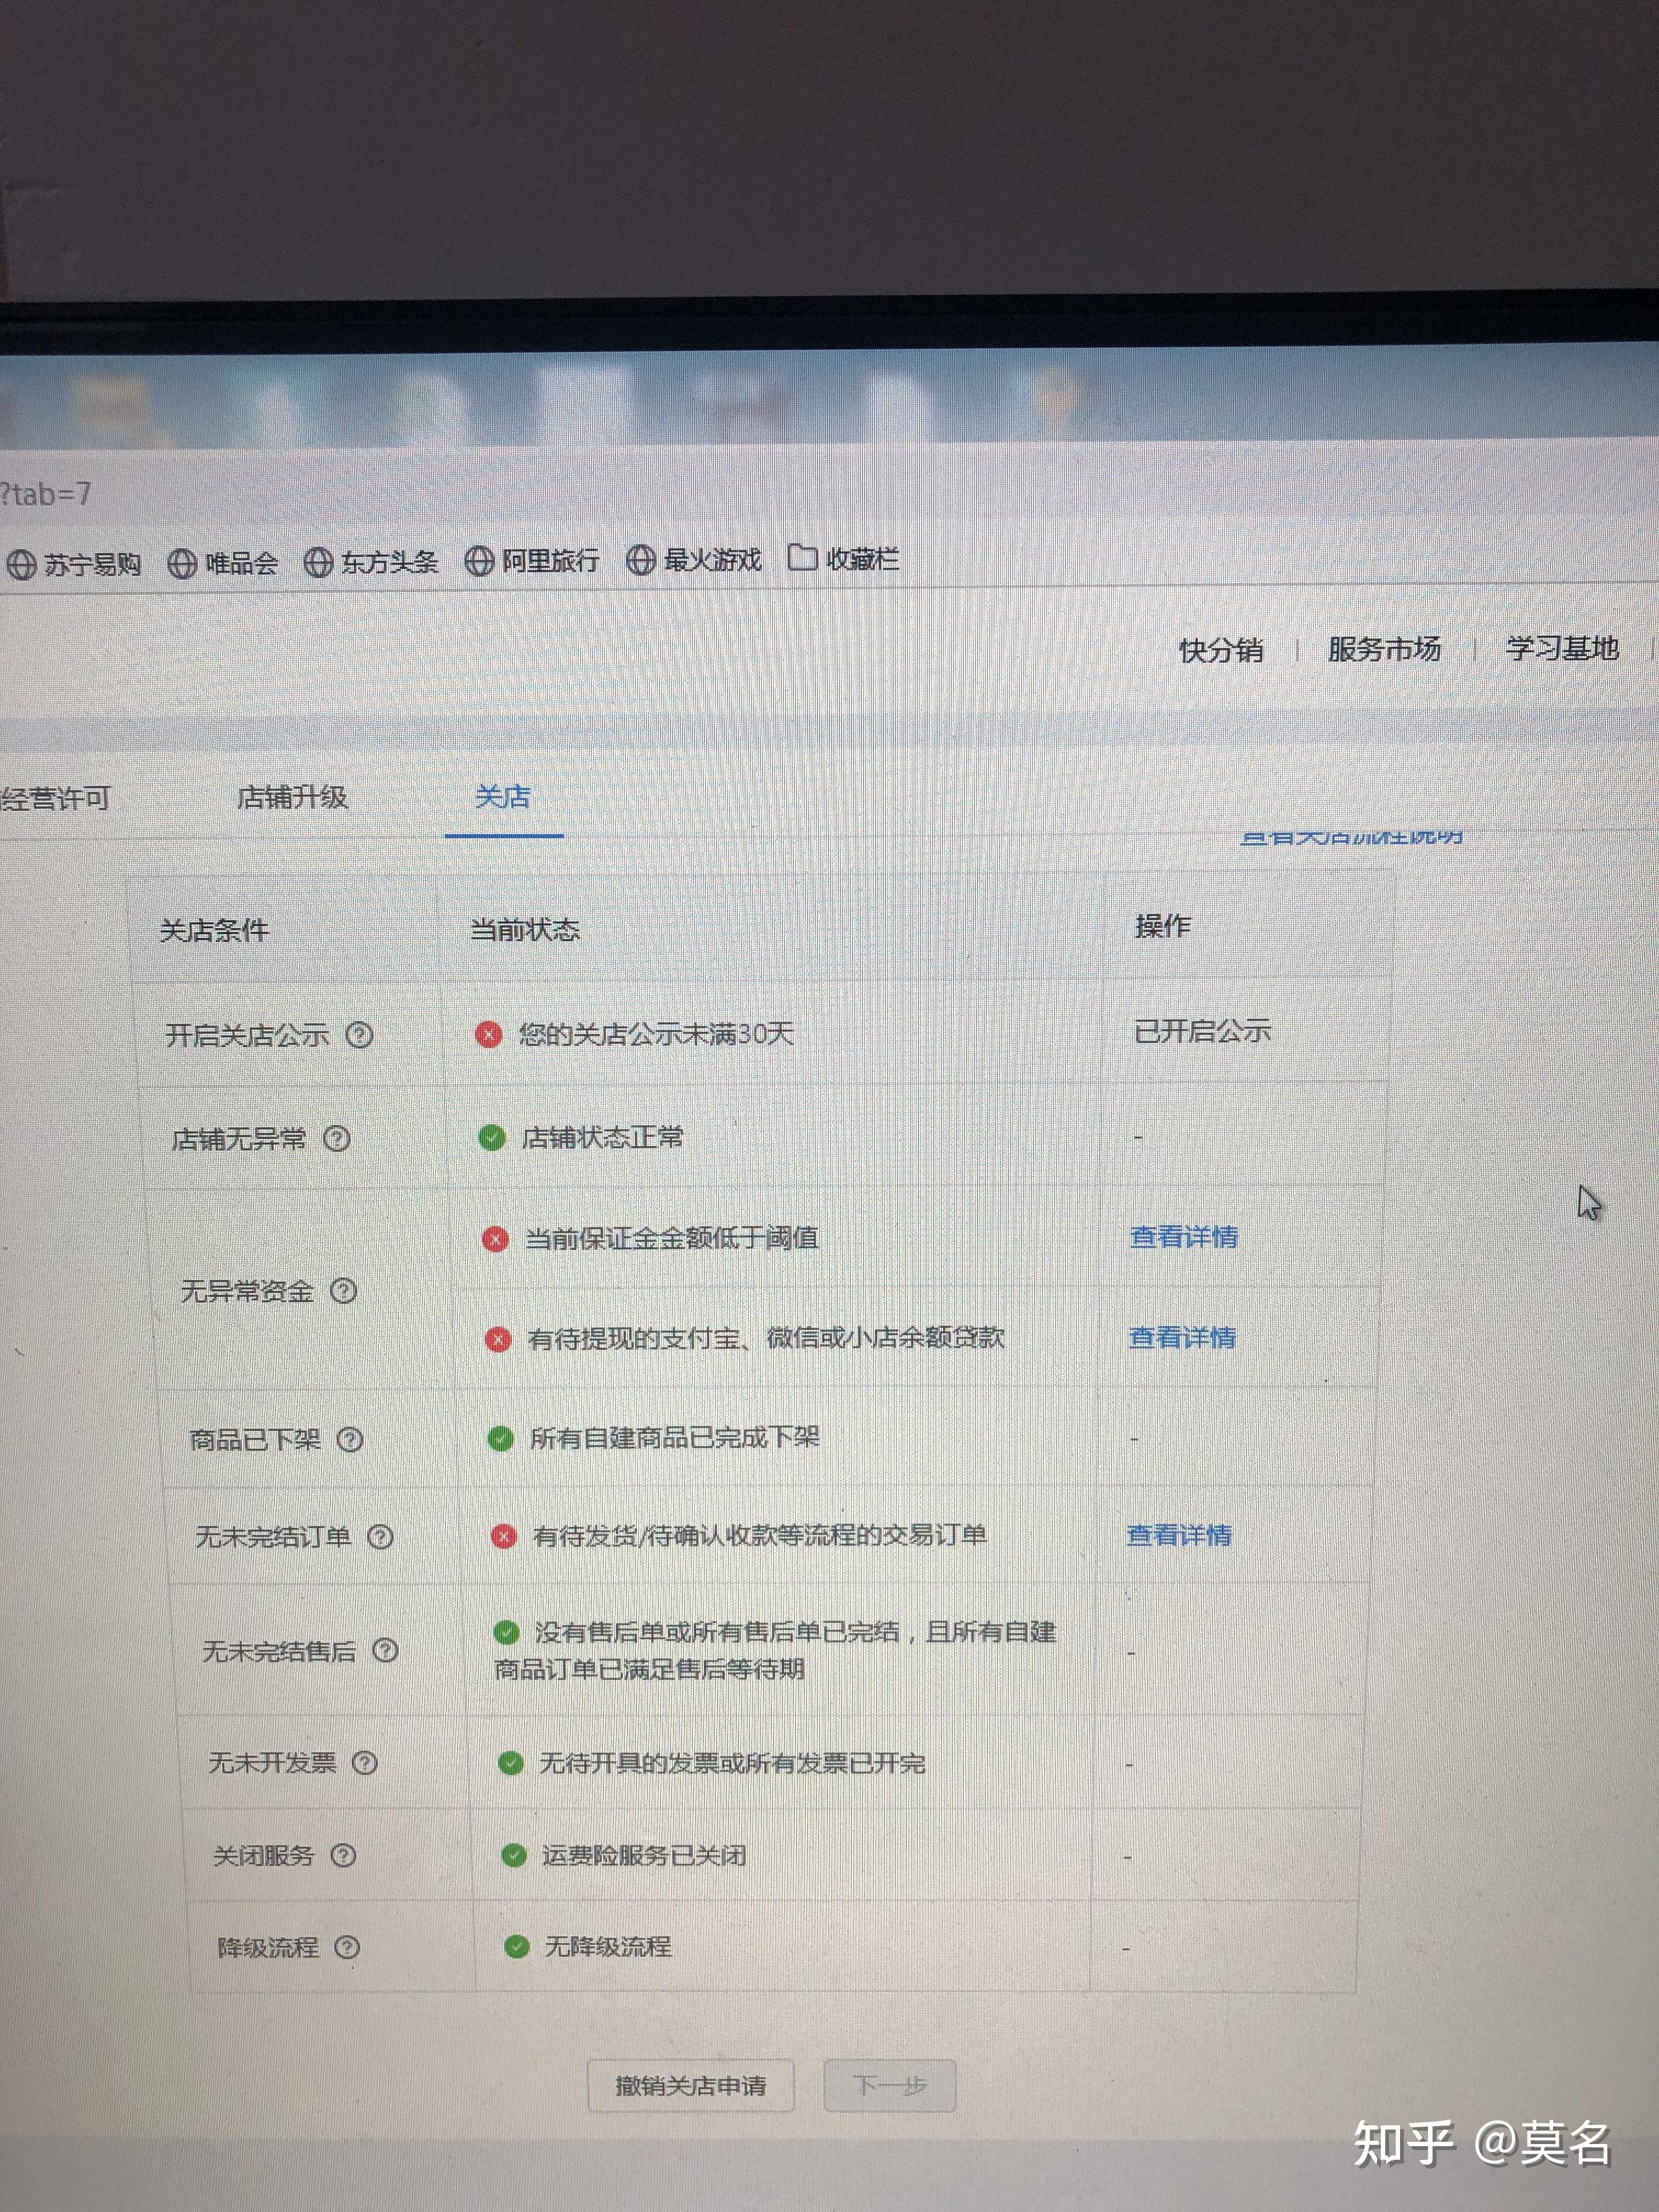Viewport: 1659px width, 2212px height.
Task: Click the 运费险服务已关闭 status text
Action: [644, 1856]
